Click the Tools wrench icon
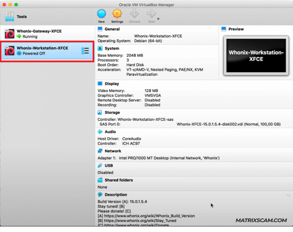 [10, 16]
